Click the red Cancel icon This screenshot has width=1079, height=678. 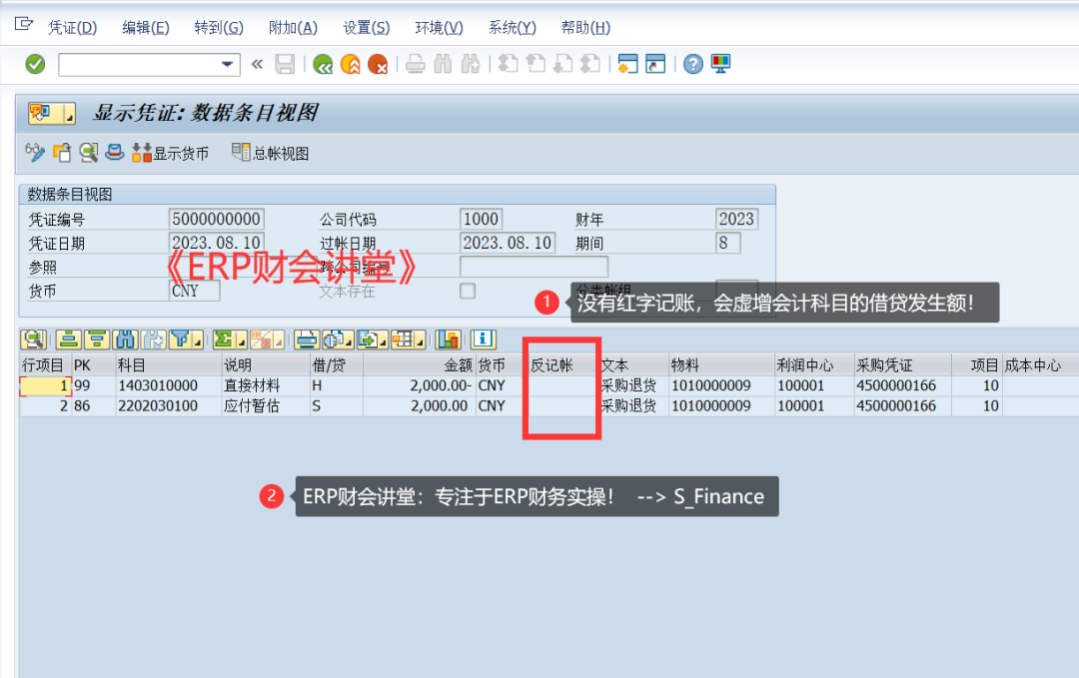tap(378, 65)
